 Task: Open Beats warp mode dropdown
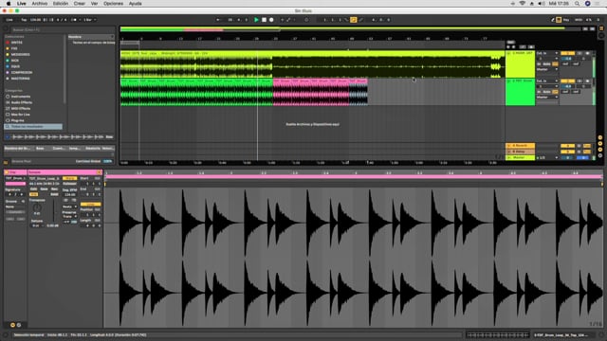point(69,206)
